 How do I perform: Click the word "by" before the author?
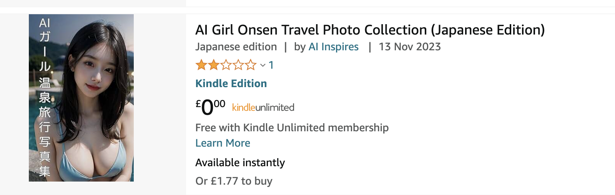point(300,47)
